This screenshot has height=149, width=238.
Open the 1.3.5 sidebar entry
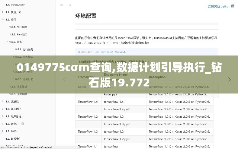pos(18,94)
